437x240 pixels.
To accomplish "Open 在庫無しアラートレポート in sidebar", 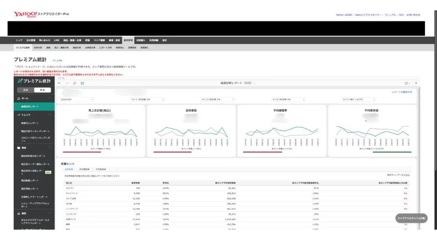I will (34, 197).
